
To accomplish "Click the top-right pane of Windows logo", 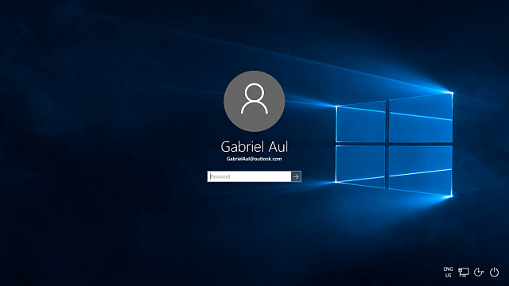I will 421,118.
